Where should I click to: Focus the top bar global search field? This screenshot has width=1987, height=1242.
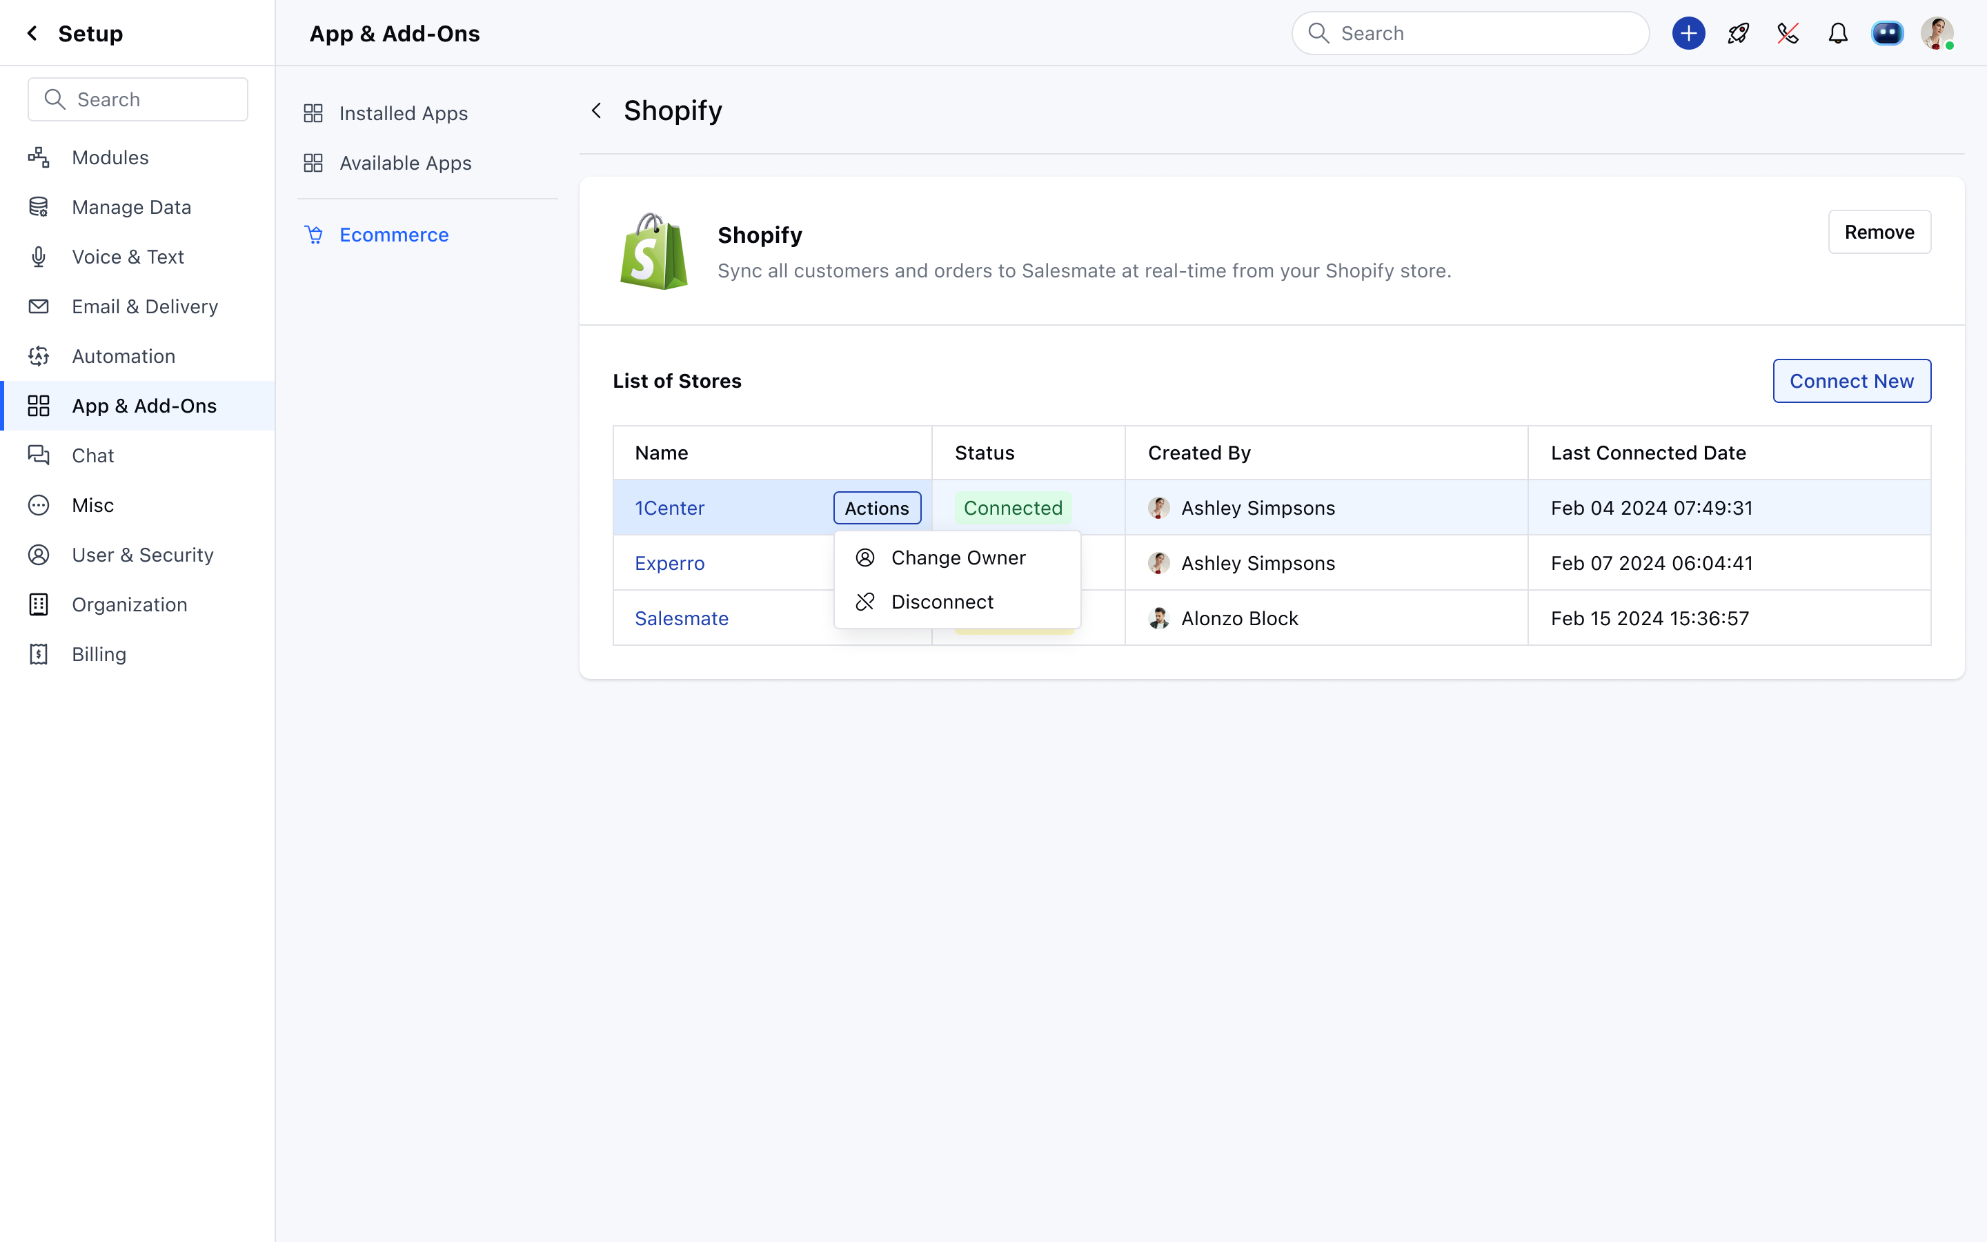click(1470, 33)
